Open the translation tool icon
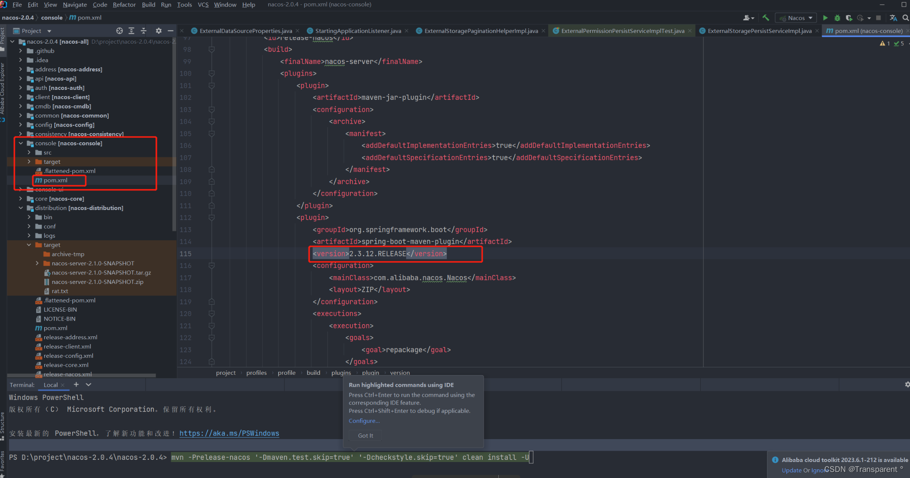Screen dimensions: 910x478 [x=894, y=18]
